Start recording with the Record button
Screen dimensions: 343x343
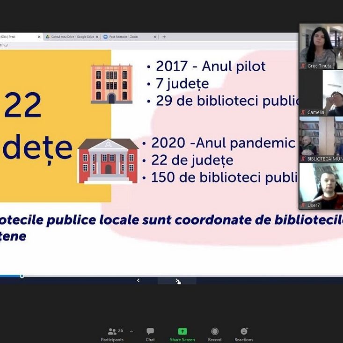click(215, 334)
